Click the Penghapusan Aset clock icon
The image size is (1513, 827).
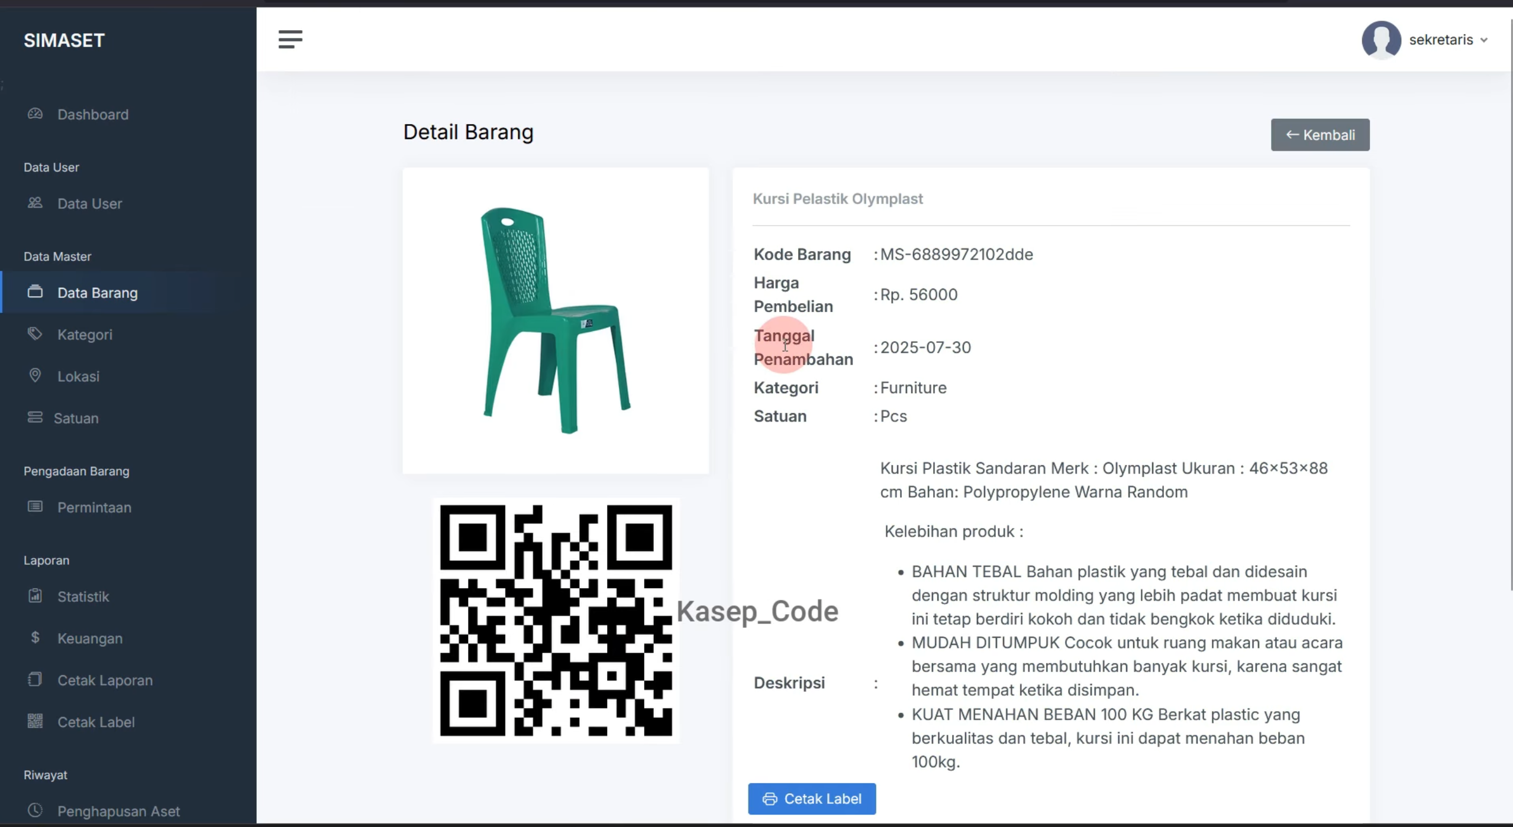coord(35,810)
